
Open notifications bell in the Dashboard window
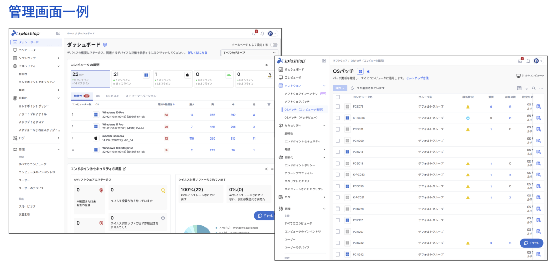[x=262, y=34]
